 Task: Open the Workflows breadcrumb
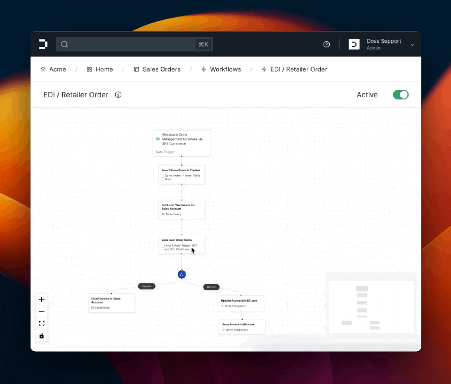(x=221, y=69)
